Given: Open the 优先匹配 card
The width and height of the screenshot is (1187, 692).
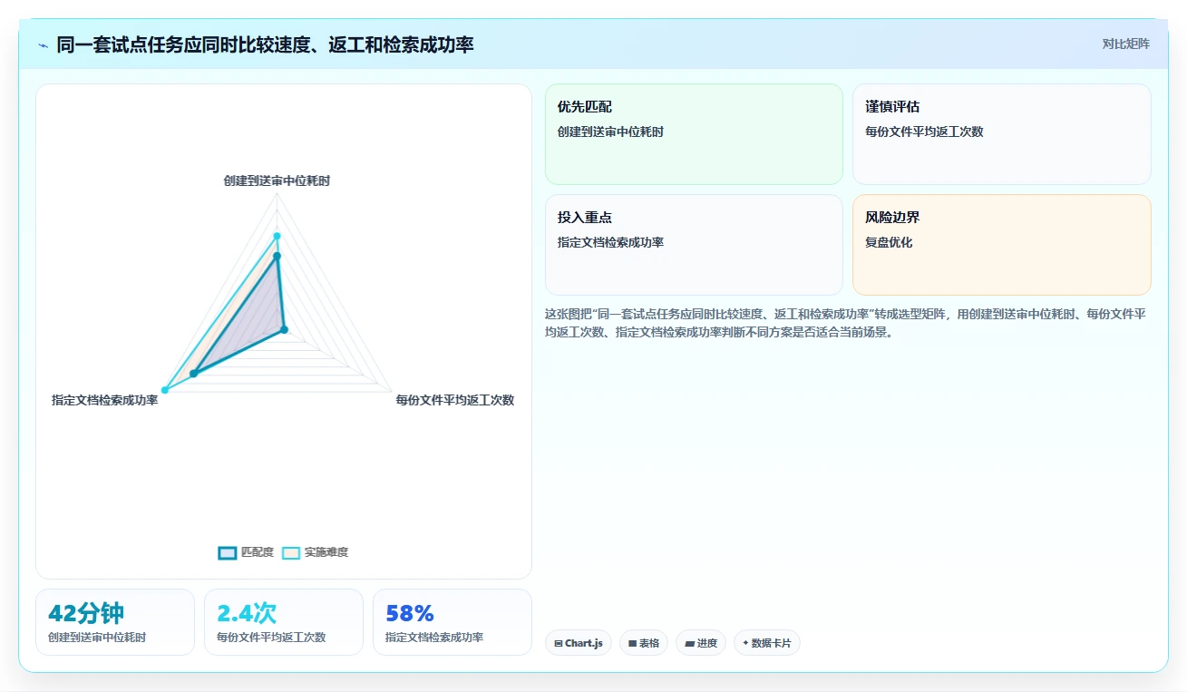Looking at the screenshot, I should click(694, 134).
